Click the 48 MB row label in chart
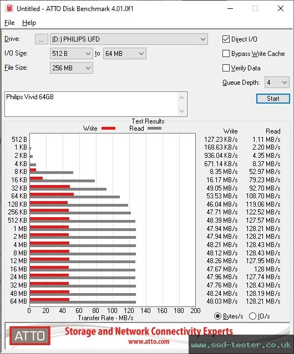Image resolution: width=294 pixels, height=354 pixels. point(18,293)
